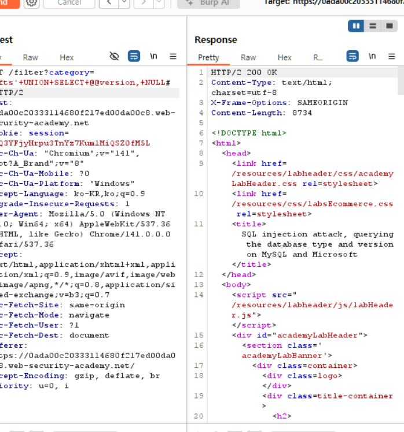This screenshot has width=404, height=432.
Task: Click the ko-KR,ko;q=0.9 language value
Action: [x=109, y=193]
